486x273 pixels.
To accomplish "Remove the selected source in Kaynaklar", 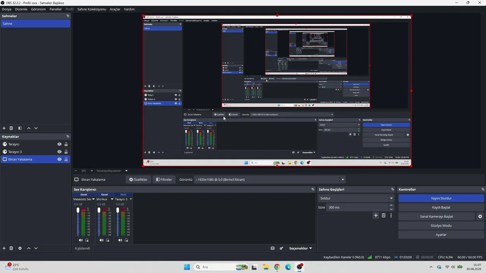I will click(x=11, y=248).
